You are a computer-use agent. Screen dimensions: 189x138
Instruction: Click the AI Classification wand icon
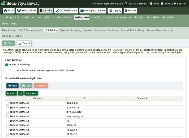pos(57,11)
